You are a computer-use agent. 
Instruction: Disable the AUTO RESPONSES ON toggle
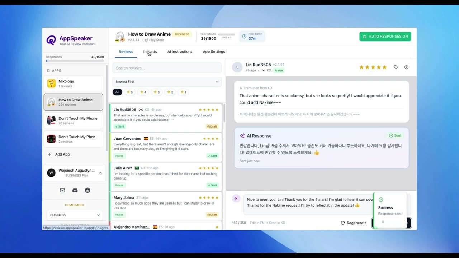click(x=385, y=36)
